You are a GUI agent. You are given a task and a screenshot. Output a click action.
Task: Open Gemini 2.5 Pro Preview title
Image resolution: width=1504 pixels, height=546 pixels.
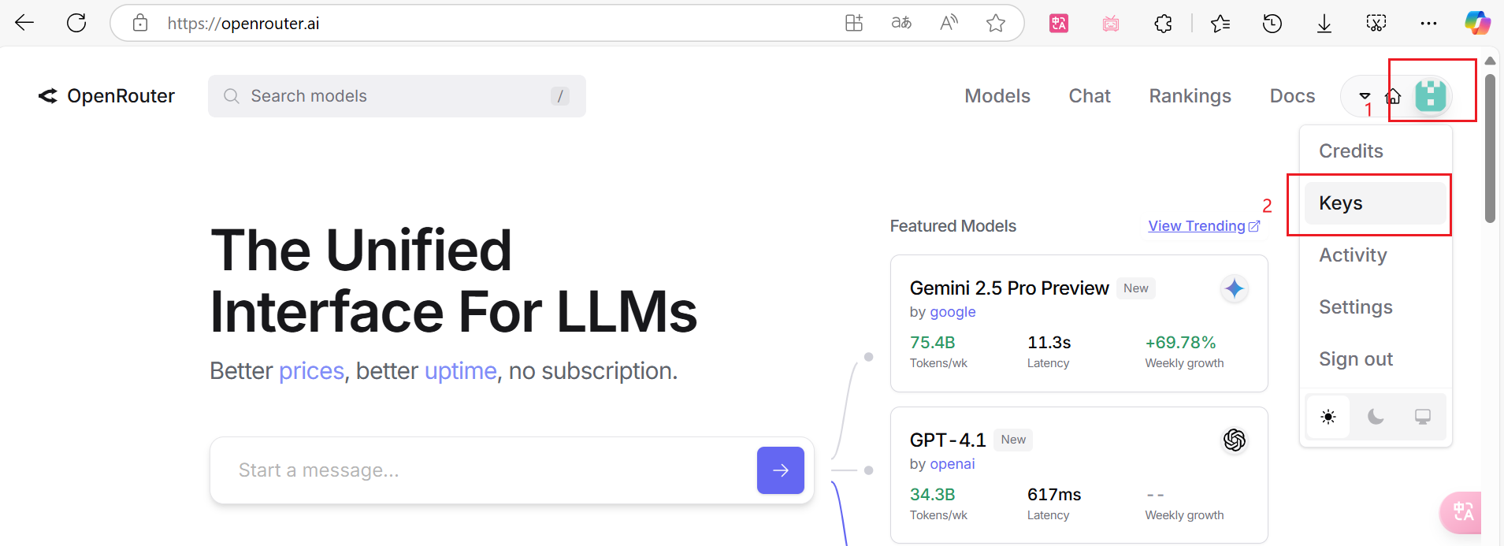(x=1009, y=288)
